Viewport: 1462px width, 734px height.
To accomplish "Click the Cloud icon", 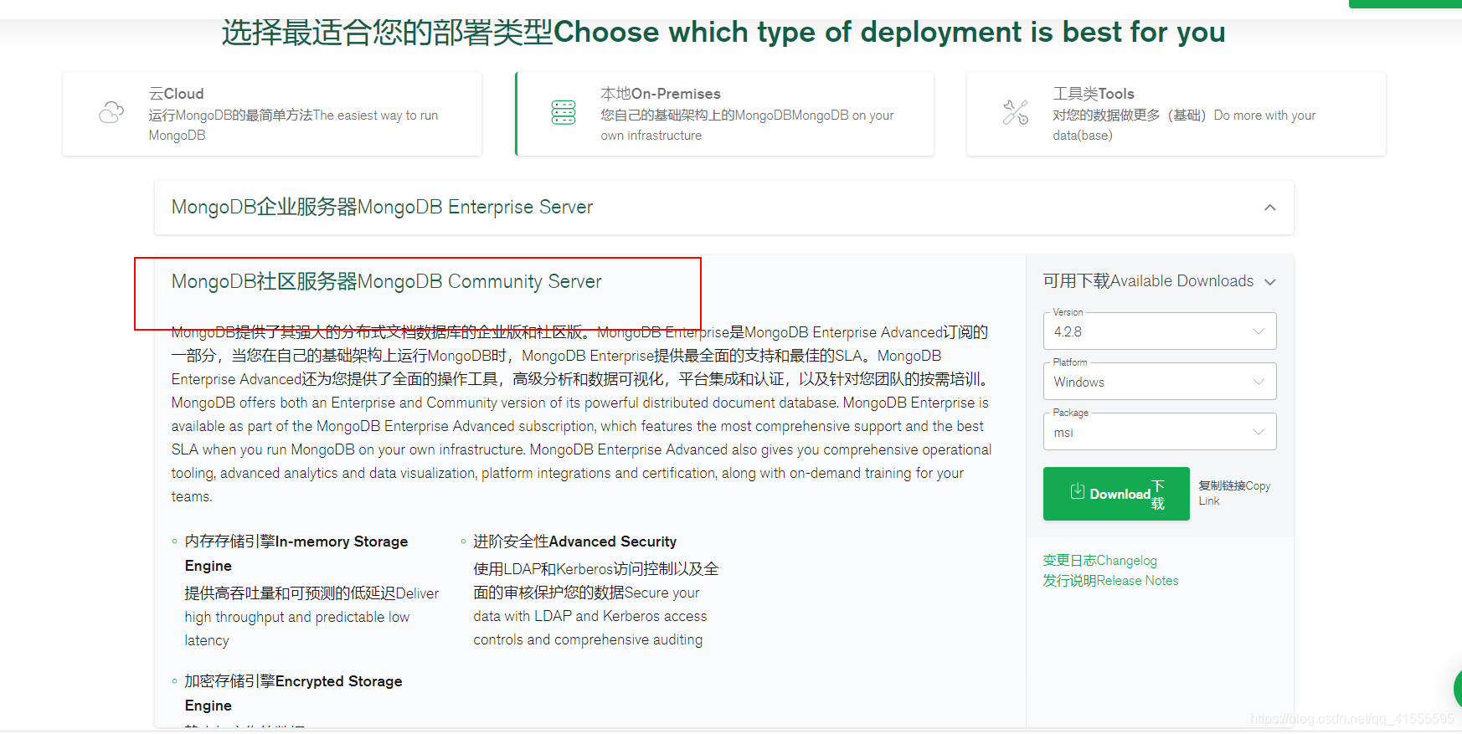I will pyautogui.click(x=111, y=112).
